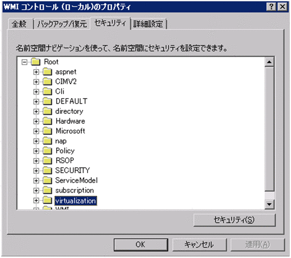Click the Hardware folder icon
291x258 pixels.
[47, 121]
